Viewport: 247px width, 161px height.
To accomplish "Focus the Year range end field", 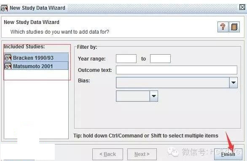I will point(160,59).
